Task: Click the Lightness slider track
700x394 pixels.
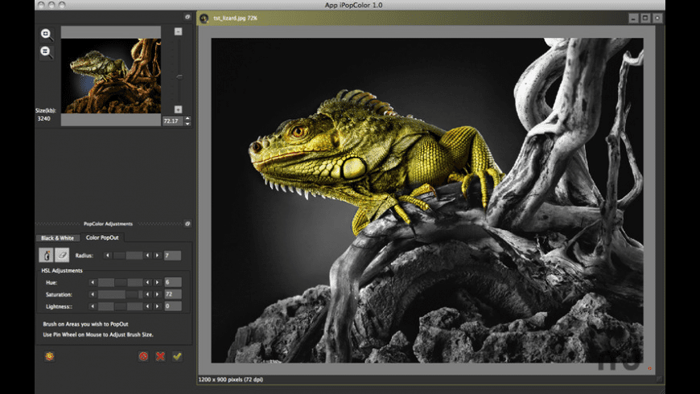Action: click(120, 306)
